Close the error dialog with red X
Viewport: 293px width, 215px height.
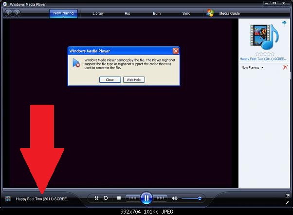click(x=176, y=51)
